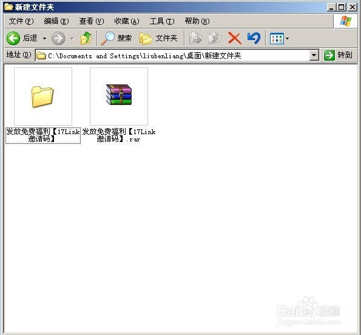Image resolution: width=361 pixels, height=335 pixels.
Task: Click inside the address bar path field
Action: pyautogui.click(x=177, y=55)
